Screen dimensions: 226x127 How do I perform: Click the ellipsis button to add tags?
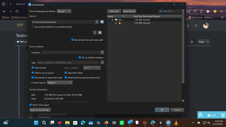tap(102, 62)
